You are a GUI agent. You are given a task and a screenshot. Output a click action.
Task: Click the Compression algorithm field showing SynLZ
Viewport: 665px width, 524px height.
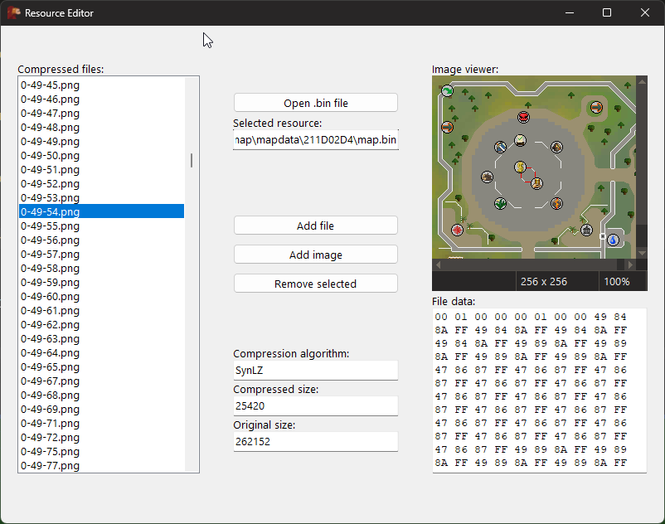point(315,371)
